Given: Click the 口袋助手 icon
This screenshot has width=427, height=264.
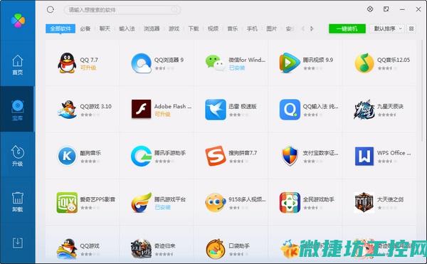Looking at the screenshot, I should click(216, 249).
